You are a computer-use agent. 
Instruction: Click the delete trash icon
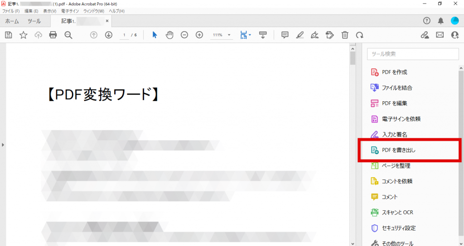click(x=345, y=35)
